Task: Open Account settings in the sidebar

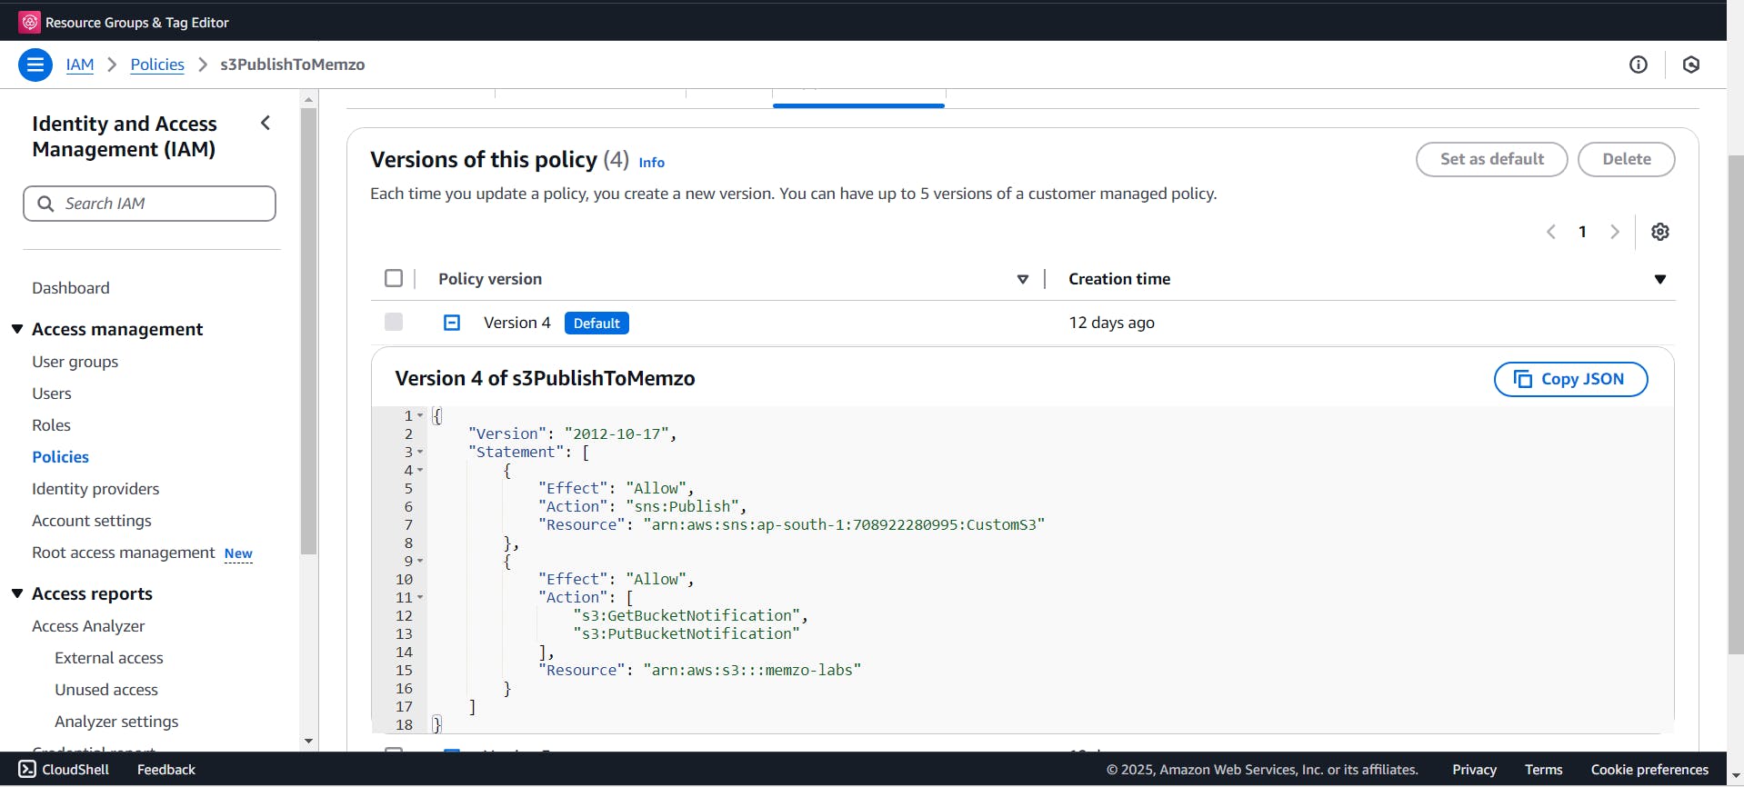Action: click(x=92, y=521)
